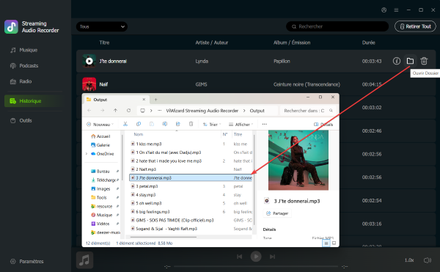The width and height of the screenshot is (440, 272).
Task: Select Accueil in Explorer navigation pane
Action: (x=100, y=136)
